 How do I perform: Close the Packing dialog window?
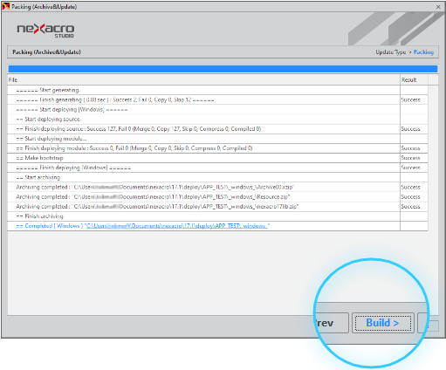[x=438, y=7]
